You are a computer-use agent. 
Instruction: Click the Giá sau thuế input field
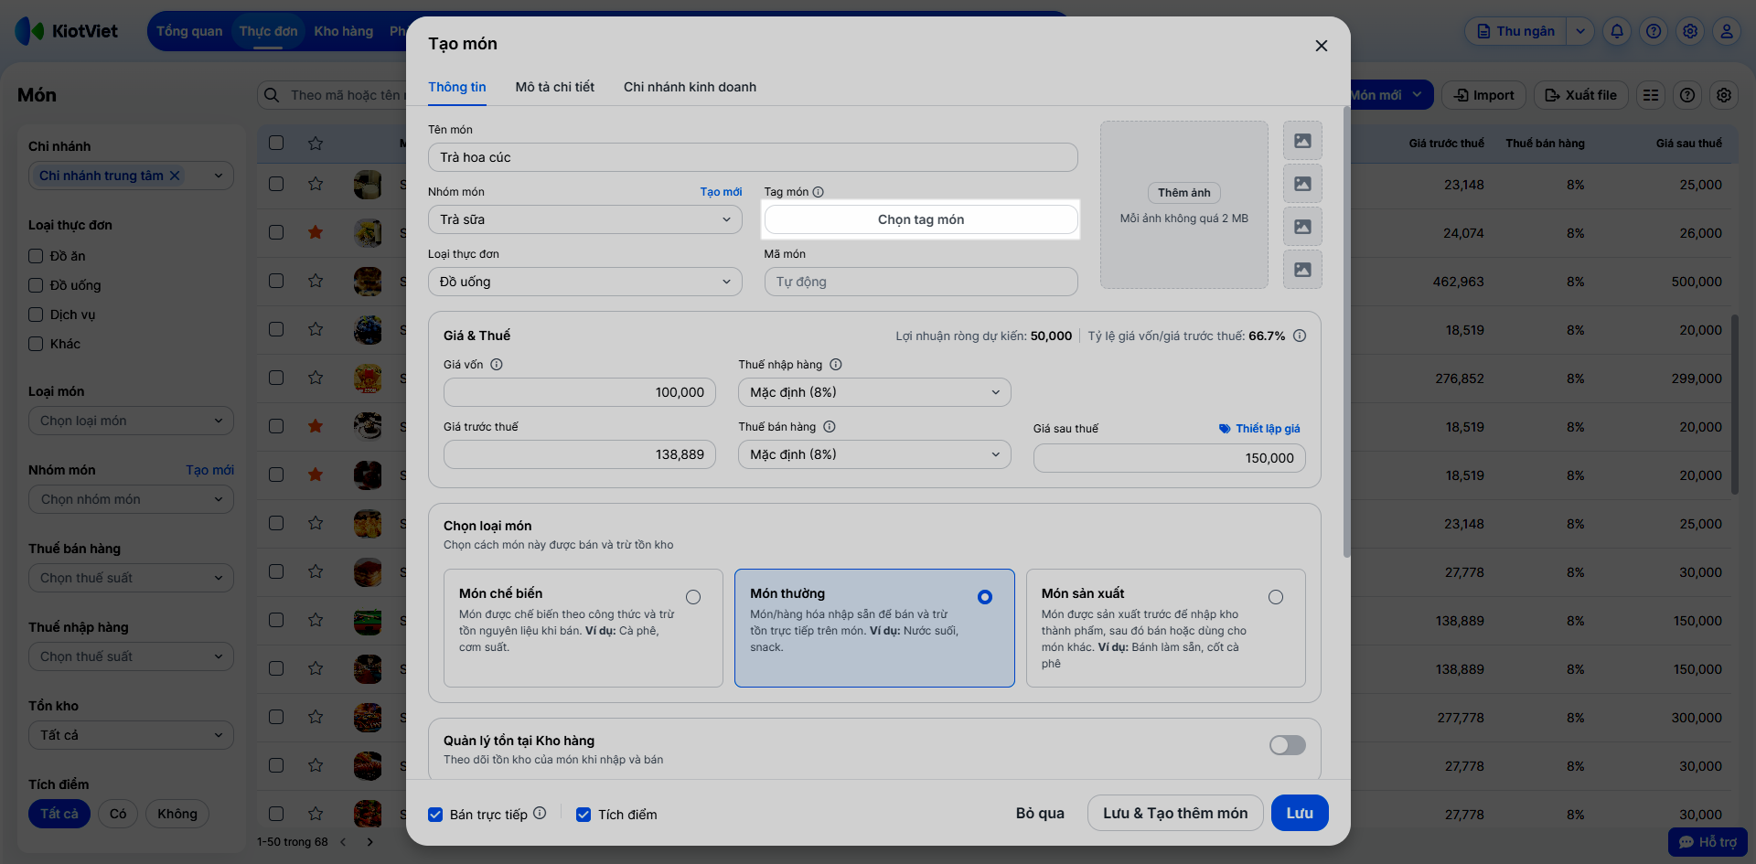point(1170,458)
